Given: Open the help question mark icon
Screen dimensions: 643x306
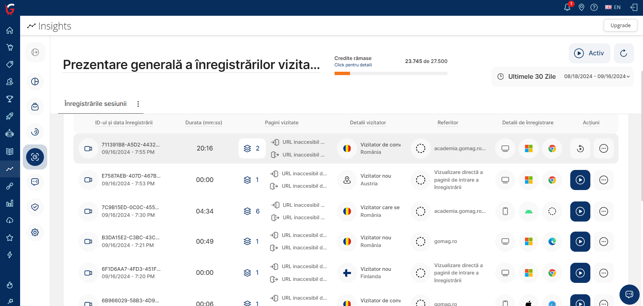Looking at the screenshot, I should pos(594,7).
